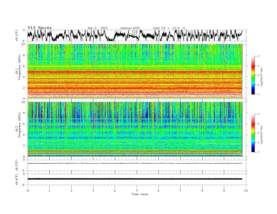Click the "0" tick on the time axis
This screenshot has width=277, height=214.
(28, 191)
